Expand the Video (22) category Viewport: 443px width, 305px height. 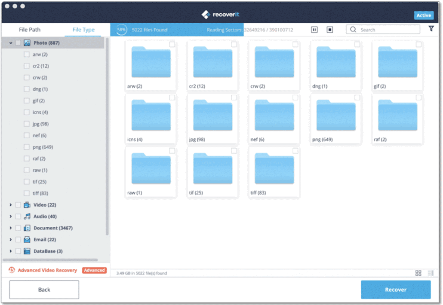10,205
